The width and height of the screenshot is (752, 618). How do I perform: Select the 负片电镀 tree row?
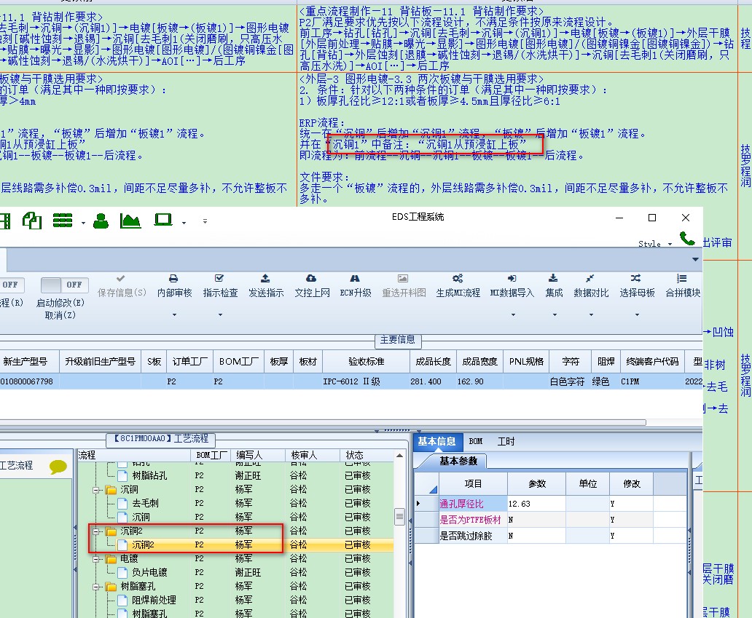point(235,572)
